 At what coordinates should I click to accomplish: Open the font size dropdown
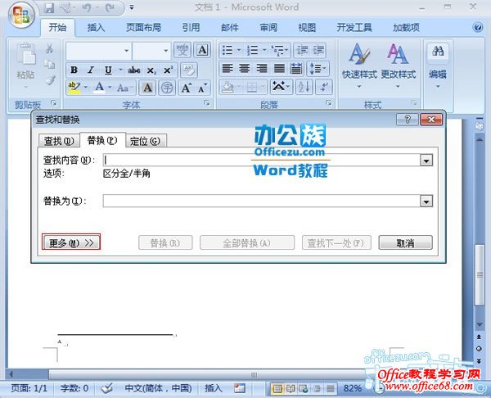[166, 51]
